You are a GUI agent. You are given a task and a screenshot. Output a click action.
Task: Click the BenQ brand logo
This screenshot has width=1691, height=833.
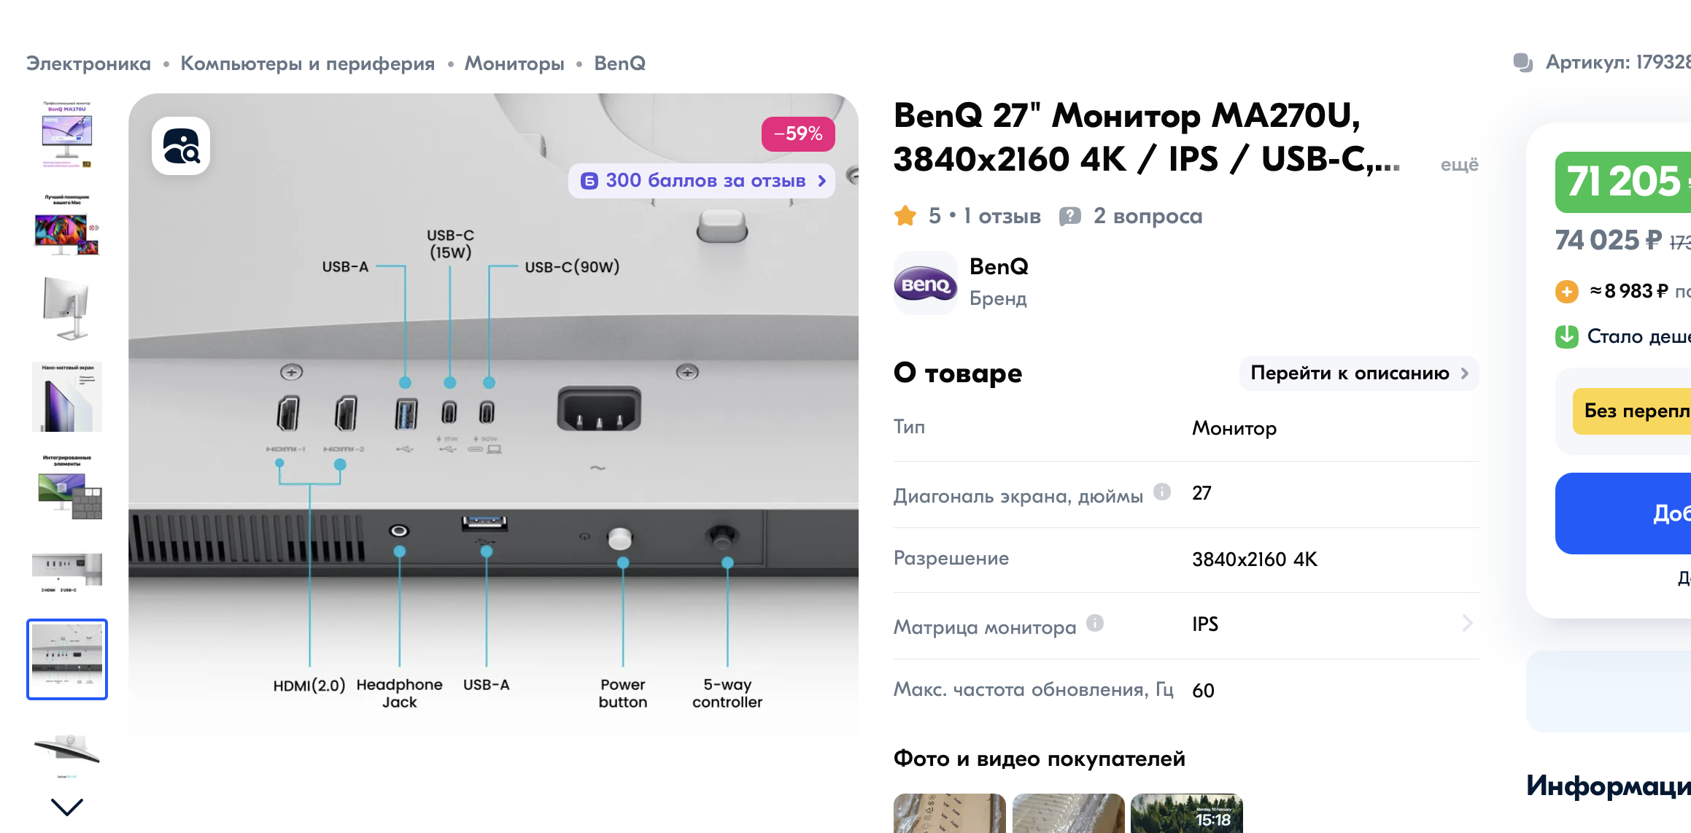926,283
